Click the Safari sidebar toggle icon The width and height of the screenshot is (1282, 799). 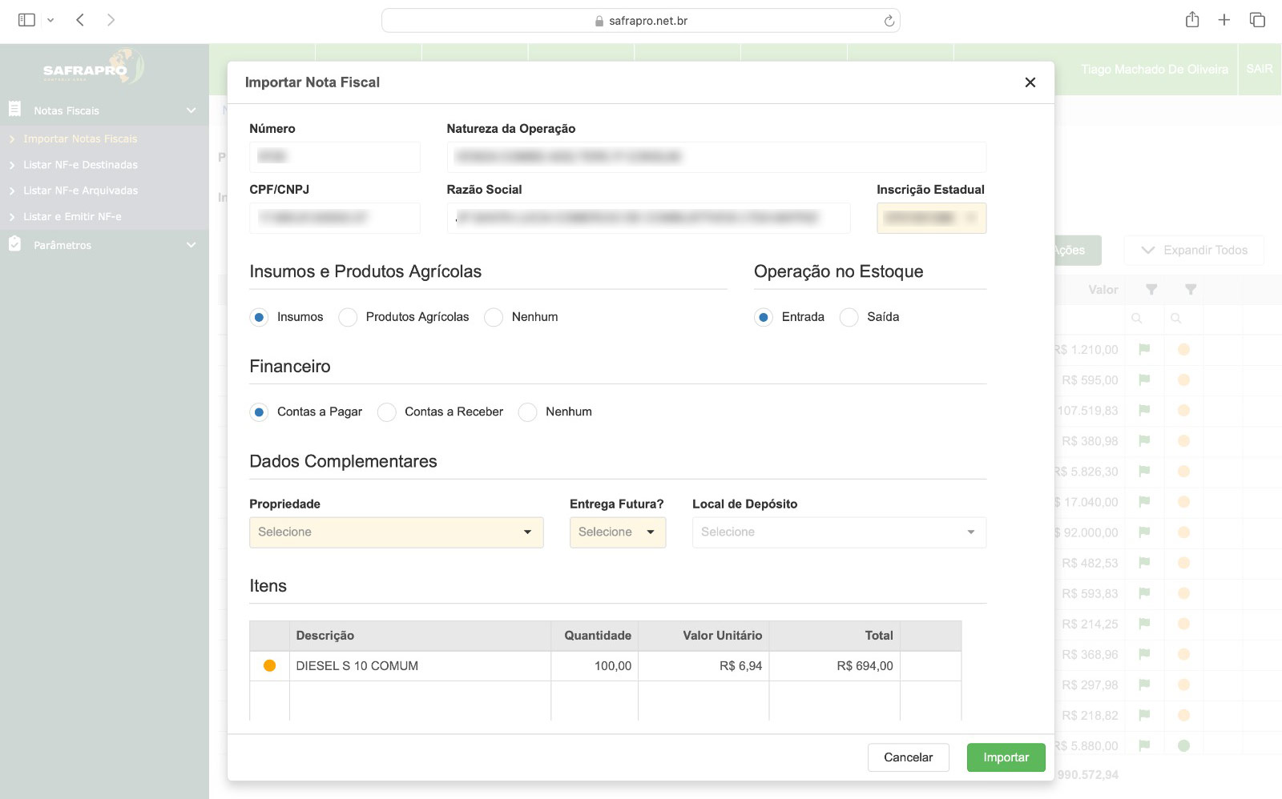26,20
